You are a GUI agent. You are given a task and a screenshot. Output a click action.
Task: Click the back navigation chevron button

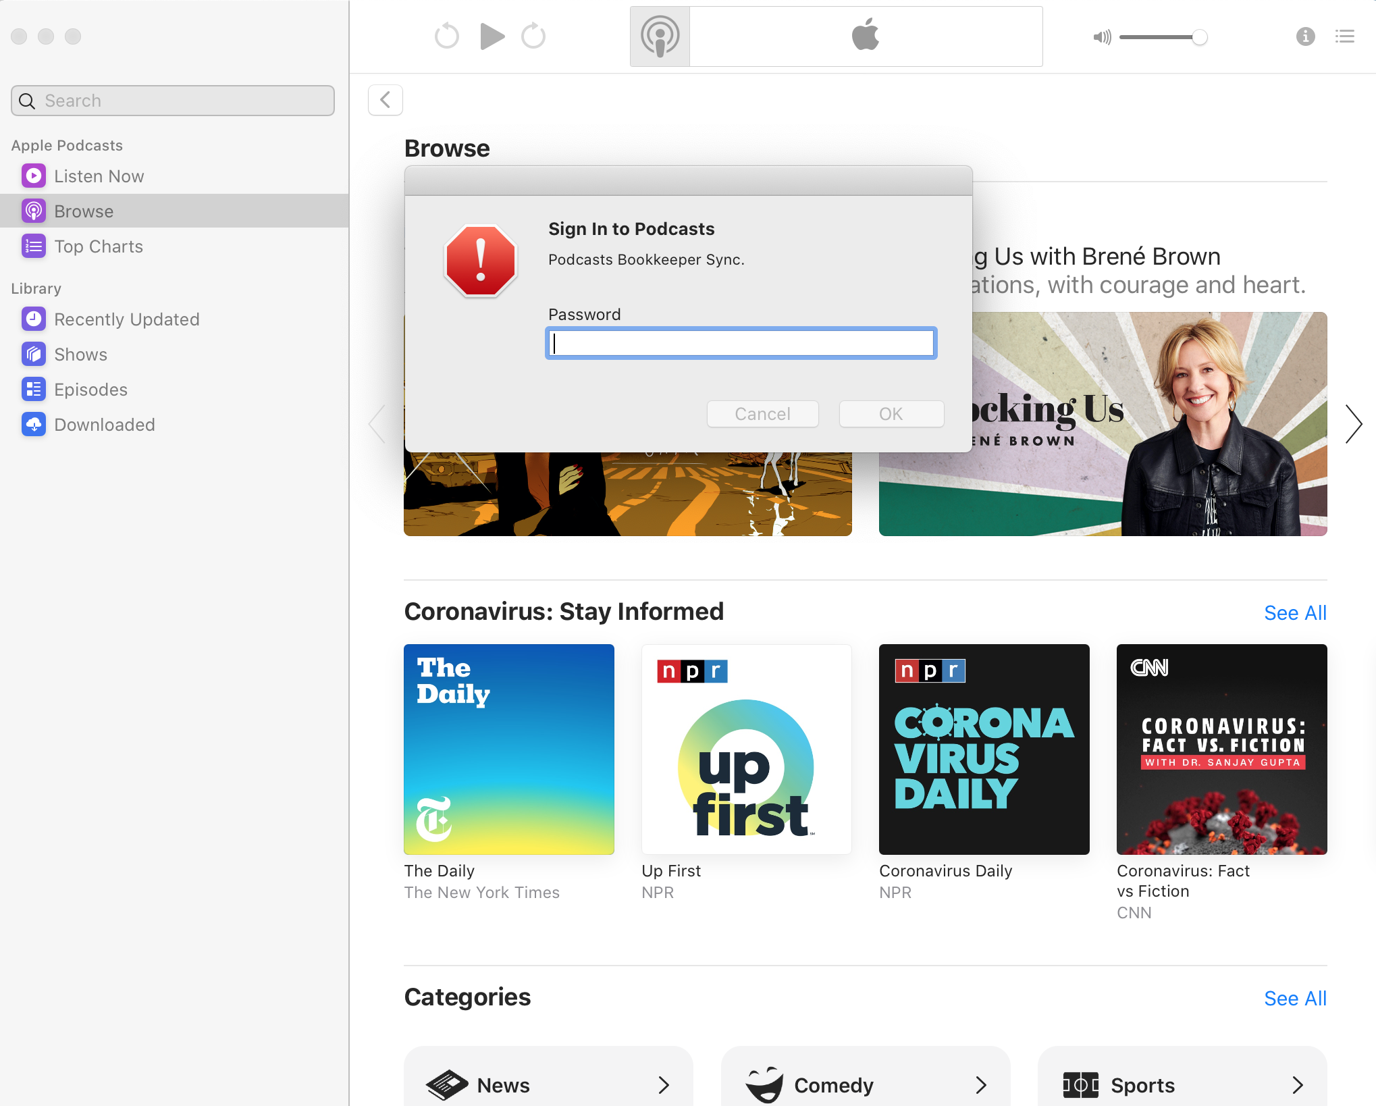(x=386, y=101)
